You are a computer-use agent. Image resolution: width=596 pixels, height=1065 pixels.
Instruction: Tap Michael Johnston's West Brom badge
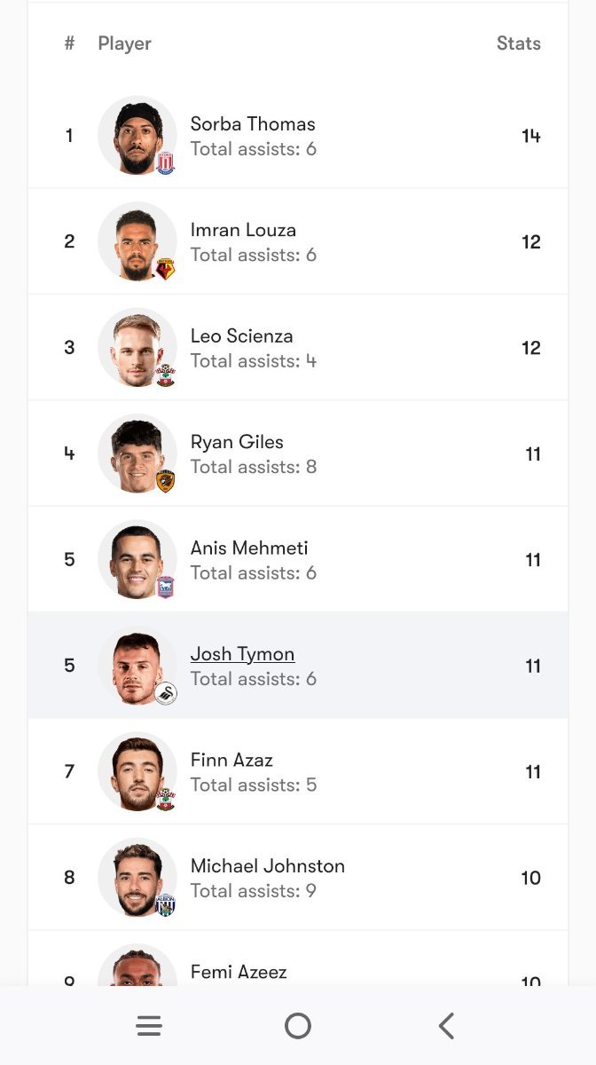[x=166, y=904]
